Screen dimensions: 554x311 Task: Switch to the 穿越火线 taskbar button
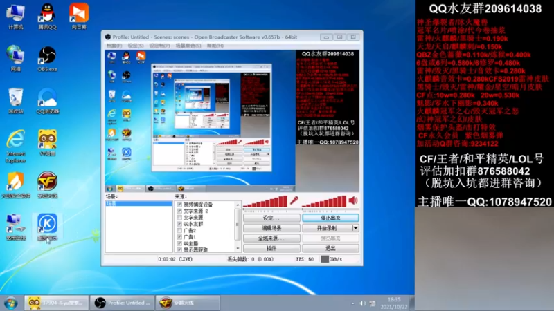coord(188,303)
